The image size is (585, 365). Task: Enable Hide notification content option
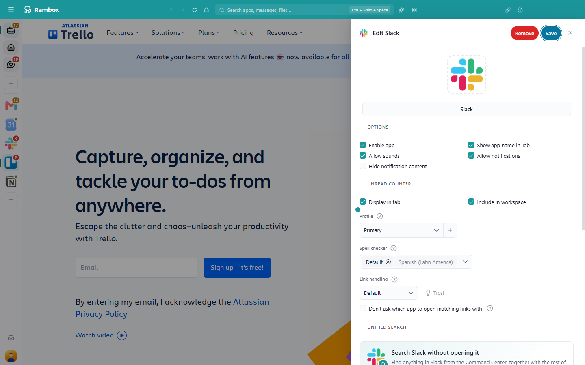point(363,166)
